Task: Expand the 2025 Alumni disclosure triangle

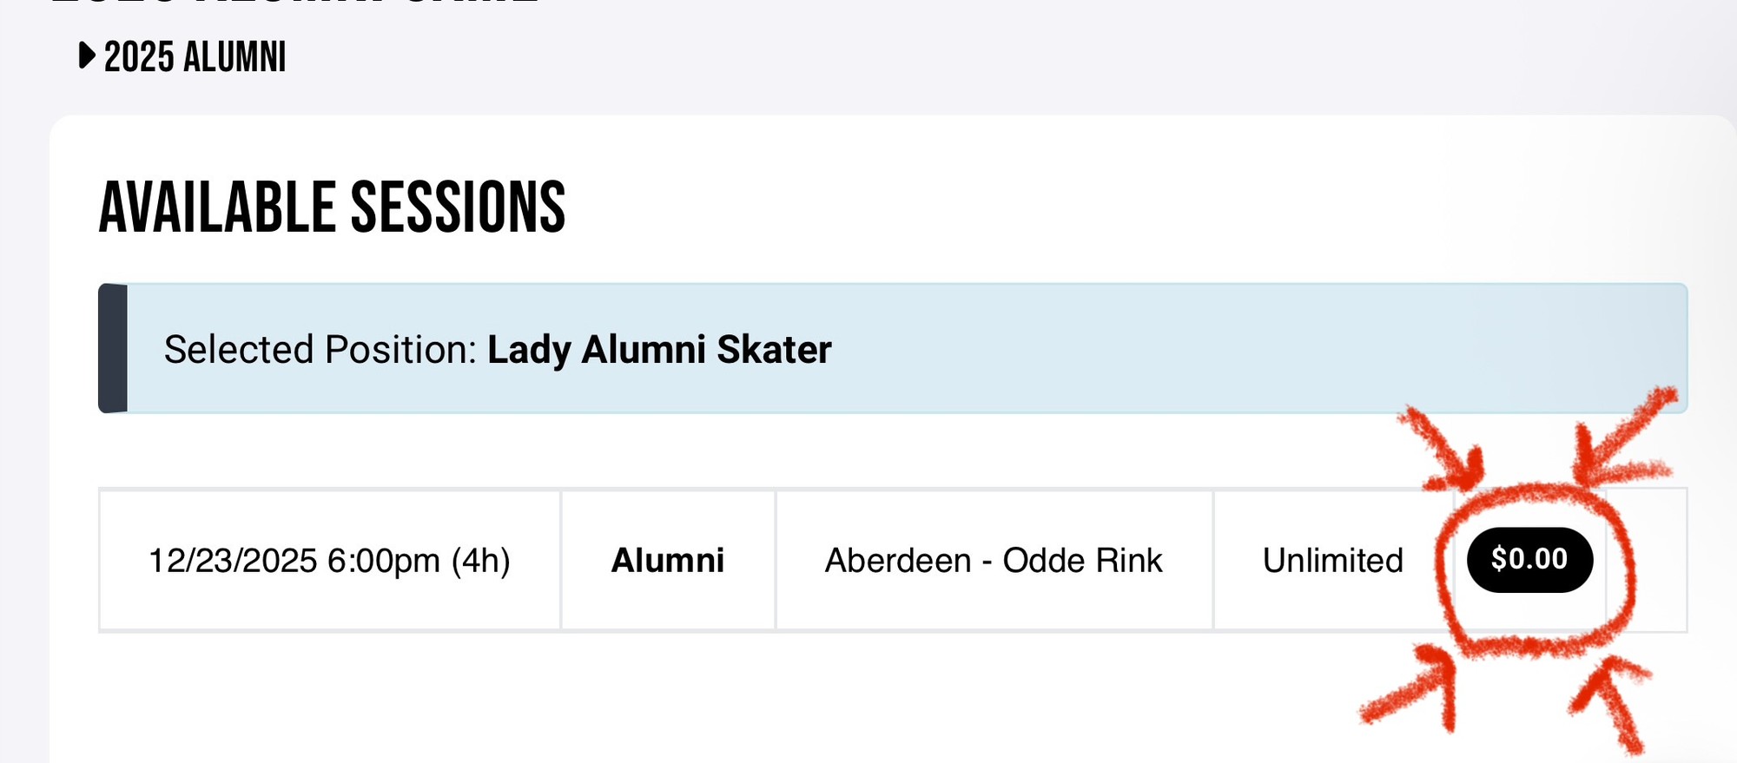Action: [86, 56]
